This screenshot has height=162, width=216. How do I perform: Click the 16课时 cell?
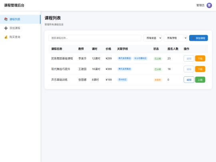96,69
